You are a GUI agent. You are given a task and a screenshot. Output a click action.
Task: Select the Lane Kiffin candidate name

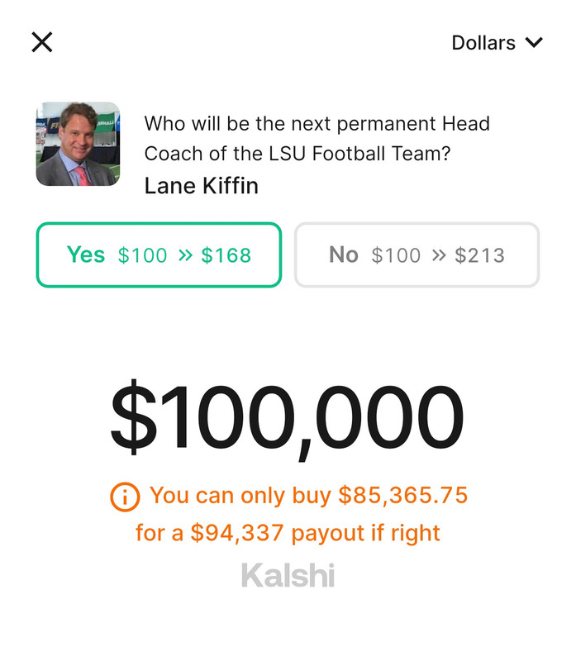coord(201,185)
